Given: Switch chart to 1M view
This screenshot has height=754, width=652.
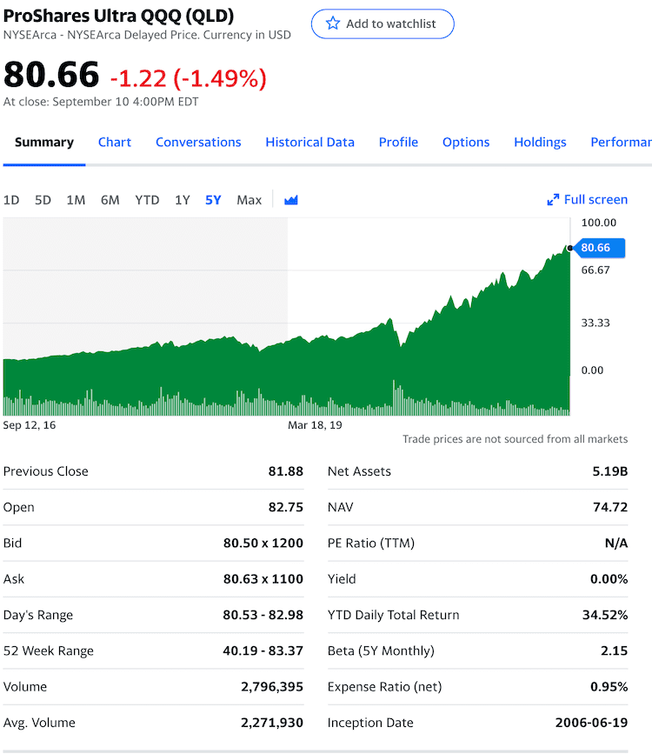Looking at the screenshot, I should [x=76, y=199].
